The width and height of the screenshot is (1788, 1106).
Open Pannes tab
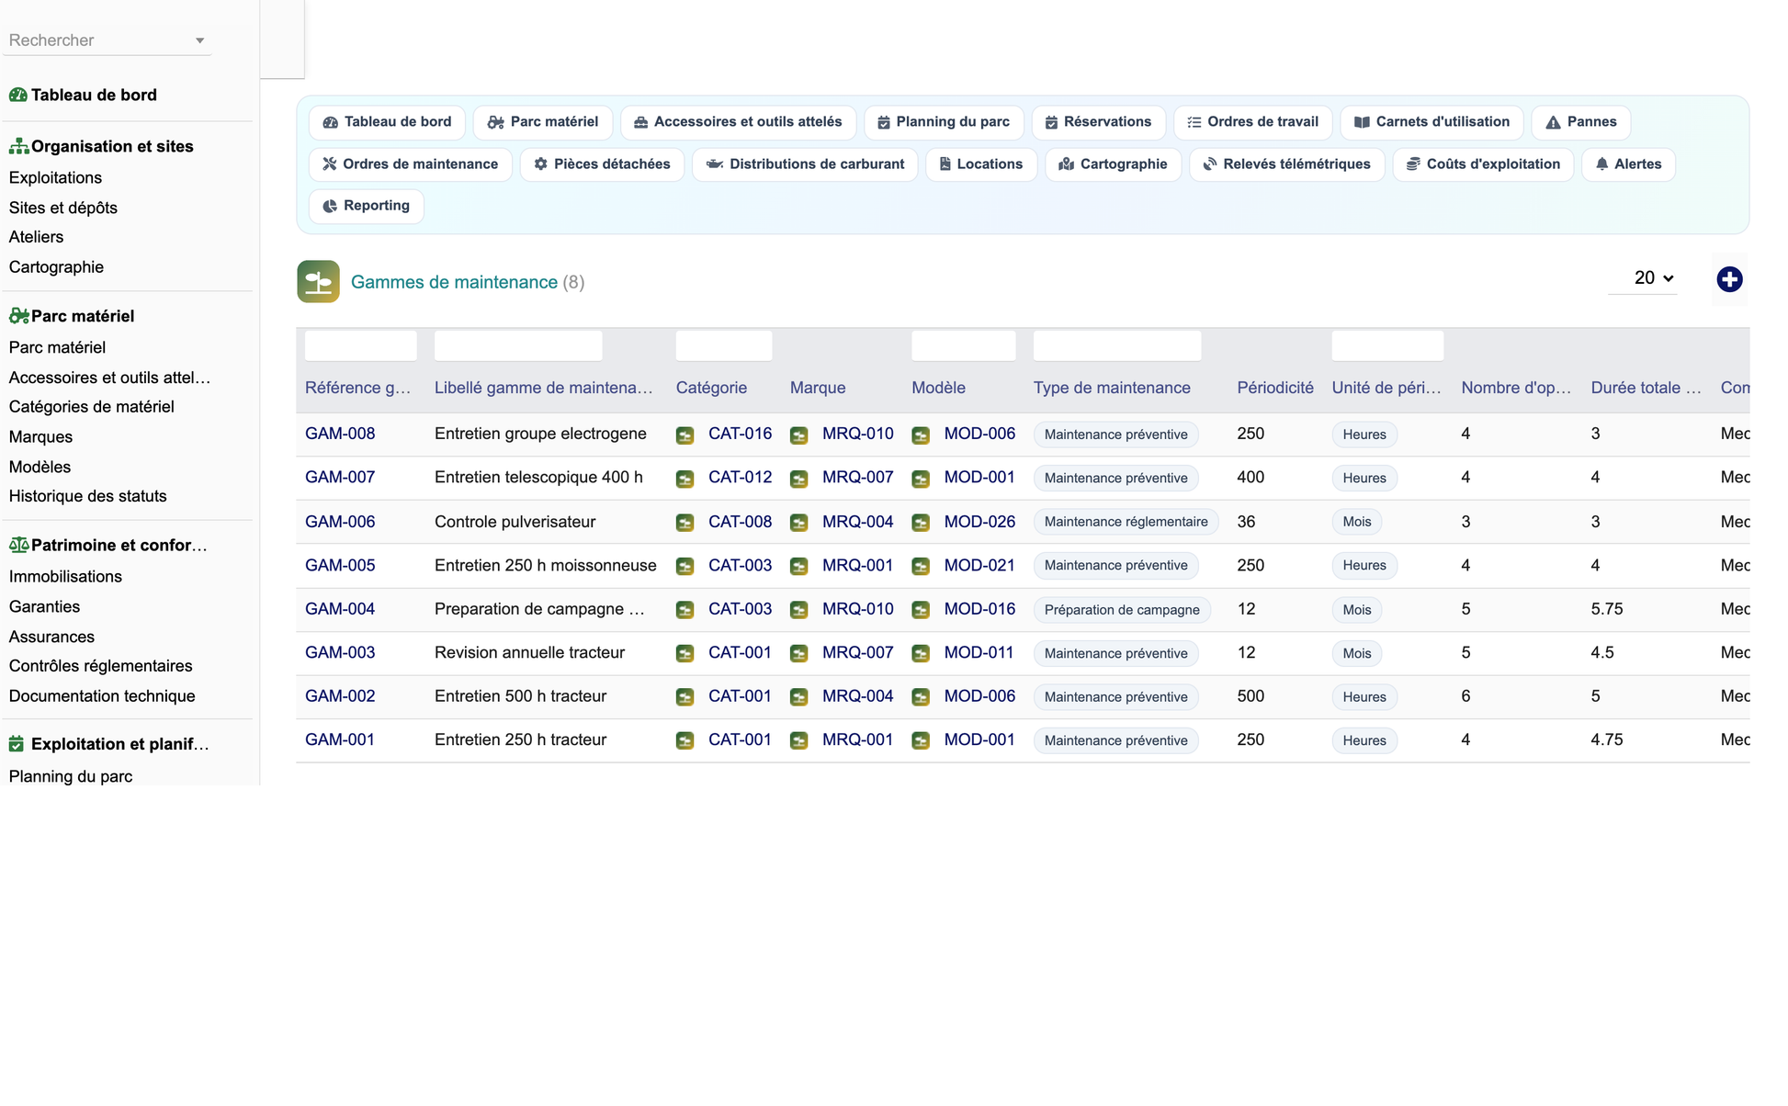(1580, 122)
